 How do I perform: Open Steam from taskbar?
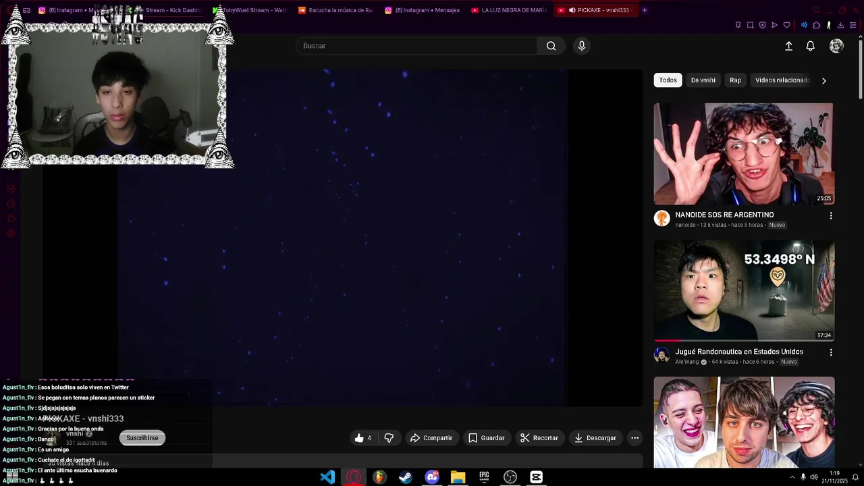tap(406, 477)
